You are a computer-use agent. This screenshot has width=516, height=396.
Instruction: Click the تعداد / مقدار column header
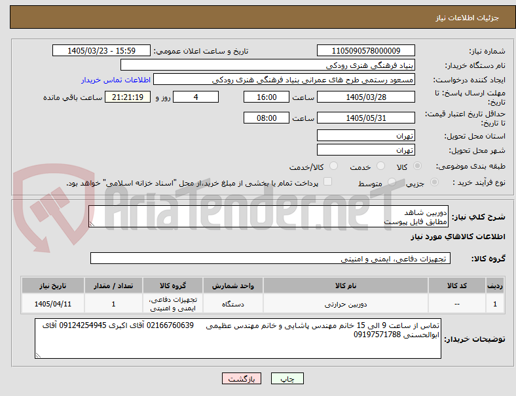click(113, 286)
